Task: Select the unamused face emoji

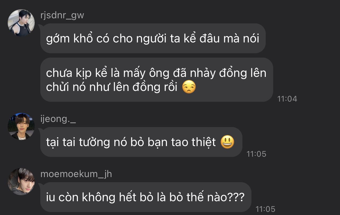Action: 189,87
